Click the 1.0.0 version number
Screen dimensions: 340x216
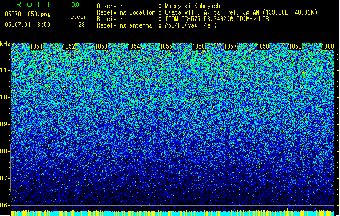pos(74,5)
